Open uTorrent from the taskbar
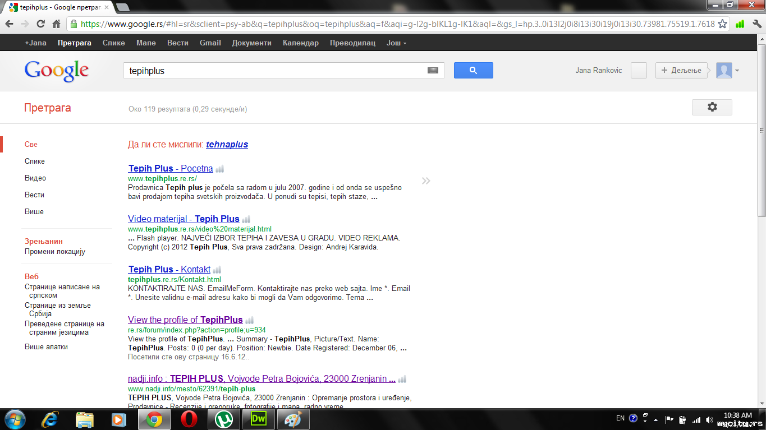Screen dimensions: 766x430 tap(224, 419)
